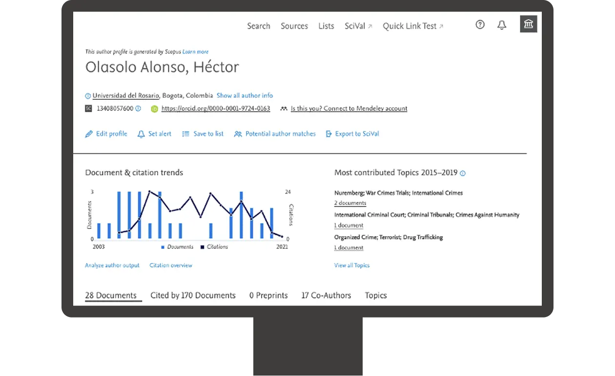This screenshot has width=615, height=376.
Task: Select the Edit profile pencil icon
Action: pyautogui.click(x=88, y=133)
